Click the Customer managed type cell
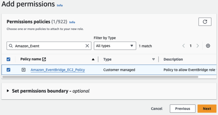 click(119, 70)
